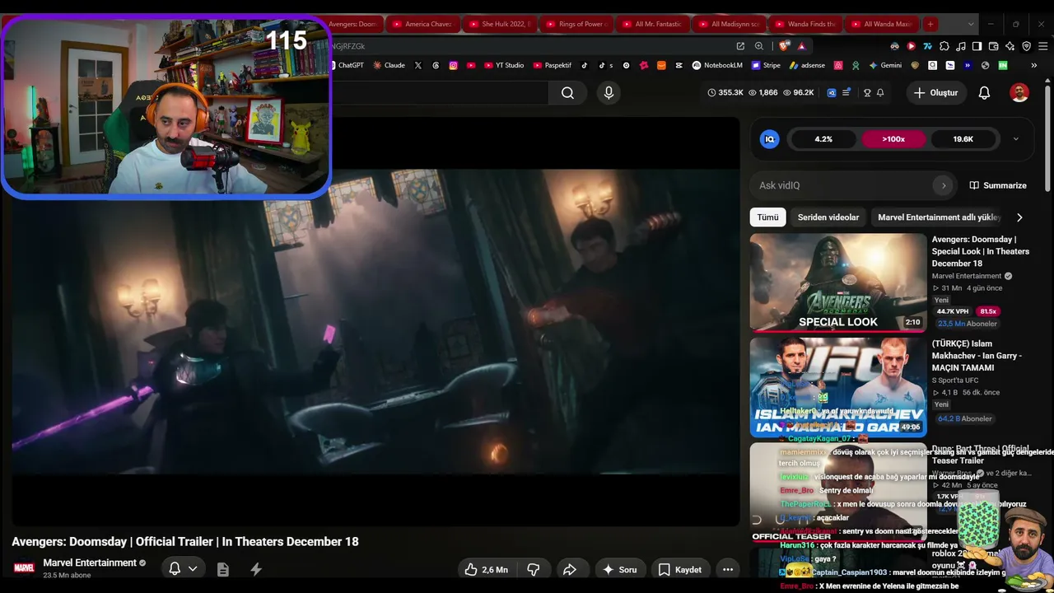This screenshot has height=593, width=1054.
Task: Filter by Marvel Entertainment adlı yükleyen chip
Action: pos(939,217)
